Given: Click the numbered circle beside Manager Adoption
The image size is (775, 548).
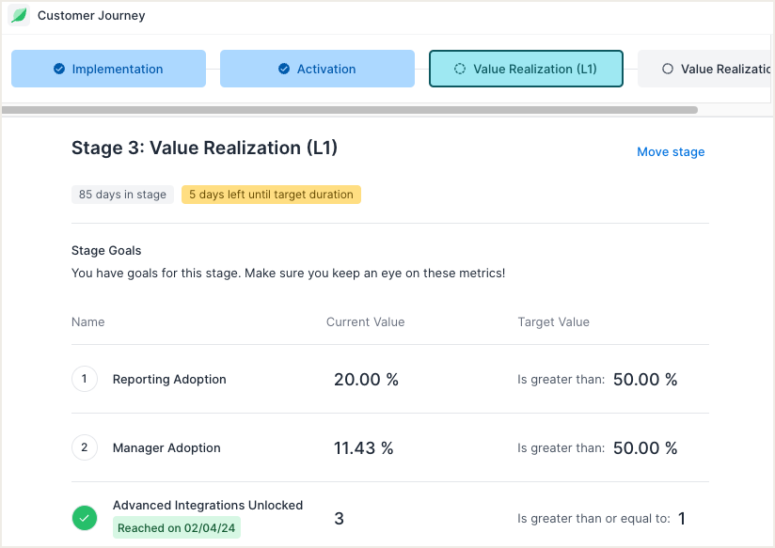Looking at the screenshot, I should tap(84, 447).
